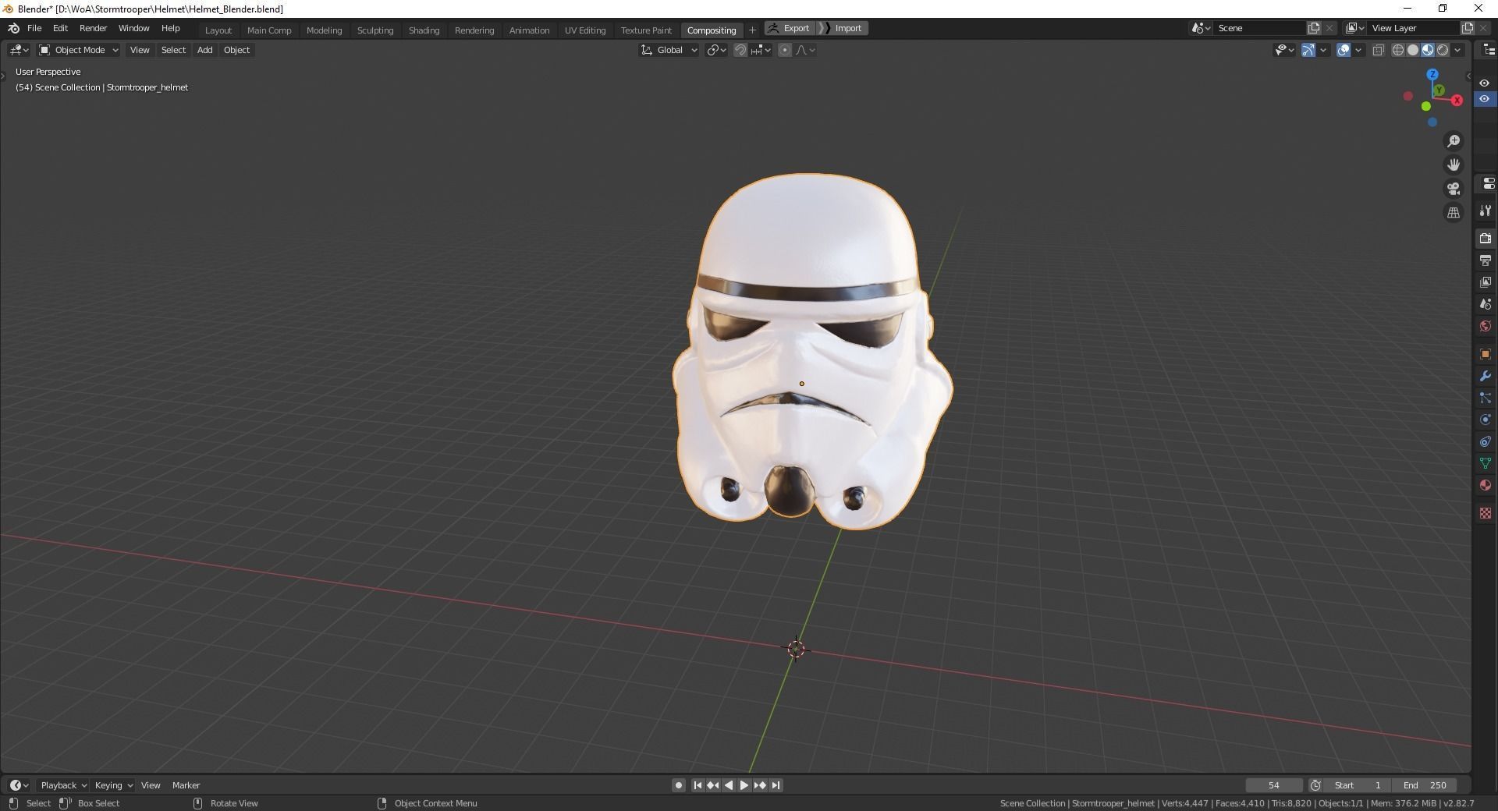Open gizmo options dropdown arrow

click(x=1323, y=50)
